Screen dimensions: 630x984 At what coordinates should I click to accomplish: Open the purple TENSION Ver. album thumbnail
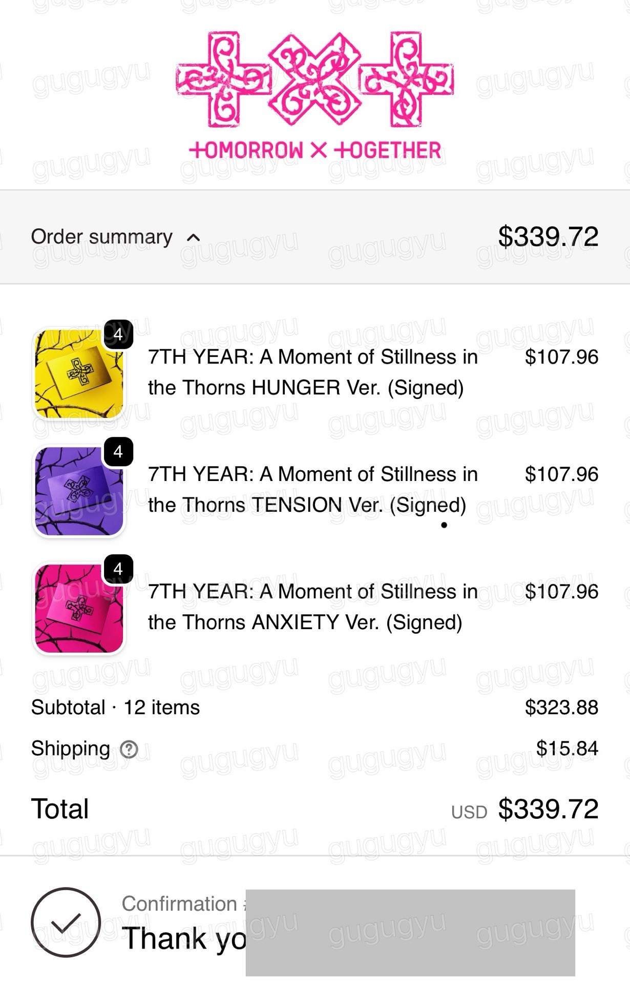click(78, 491)
